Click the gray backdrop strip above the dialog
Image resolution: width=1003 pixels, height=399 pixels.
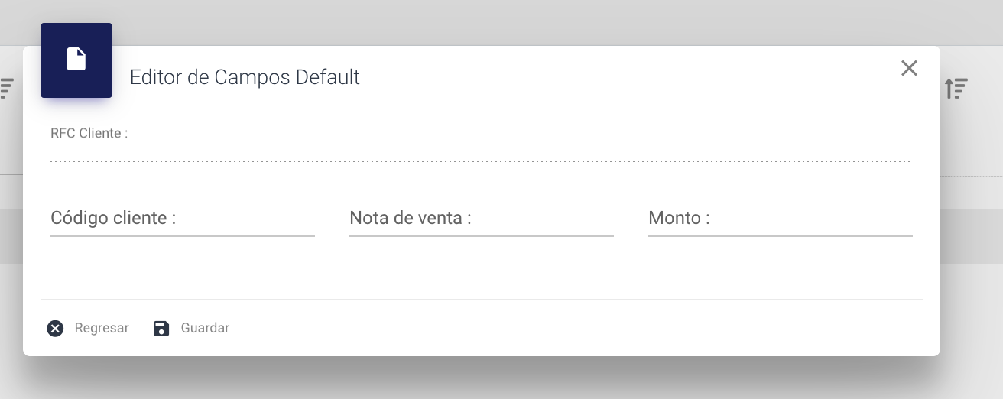[x=501, y=20]
